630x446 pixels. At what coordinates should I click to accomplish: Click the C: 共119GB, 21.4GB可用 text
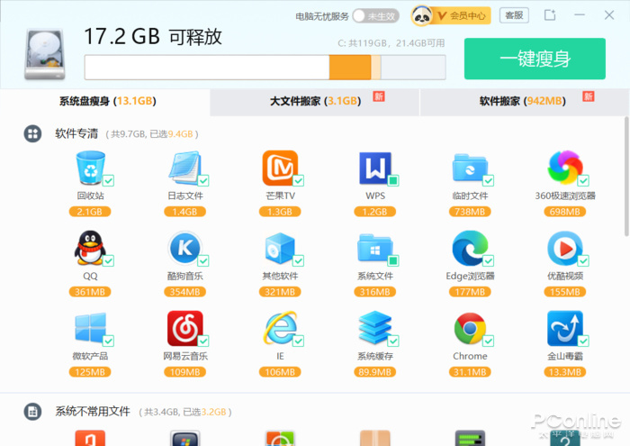[x=391, y=43]
